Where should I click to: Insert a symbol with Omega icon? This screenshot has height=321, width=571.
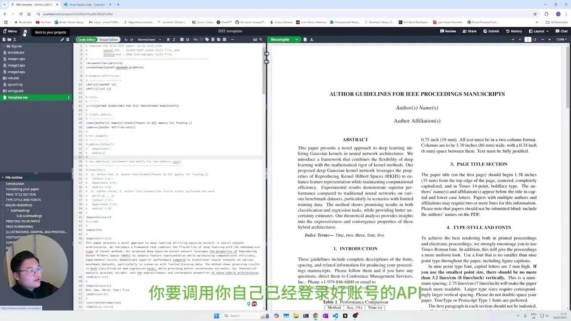187,40
